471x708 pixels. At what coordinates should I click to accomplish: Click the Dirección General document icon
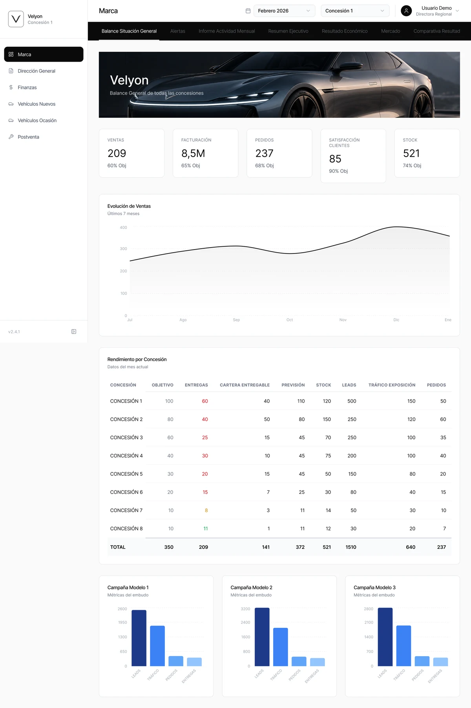(11, 71)
